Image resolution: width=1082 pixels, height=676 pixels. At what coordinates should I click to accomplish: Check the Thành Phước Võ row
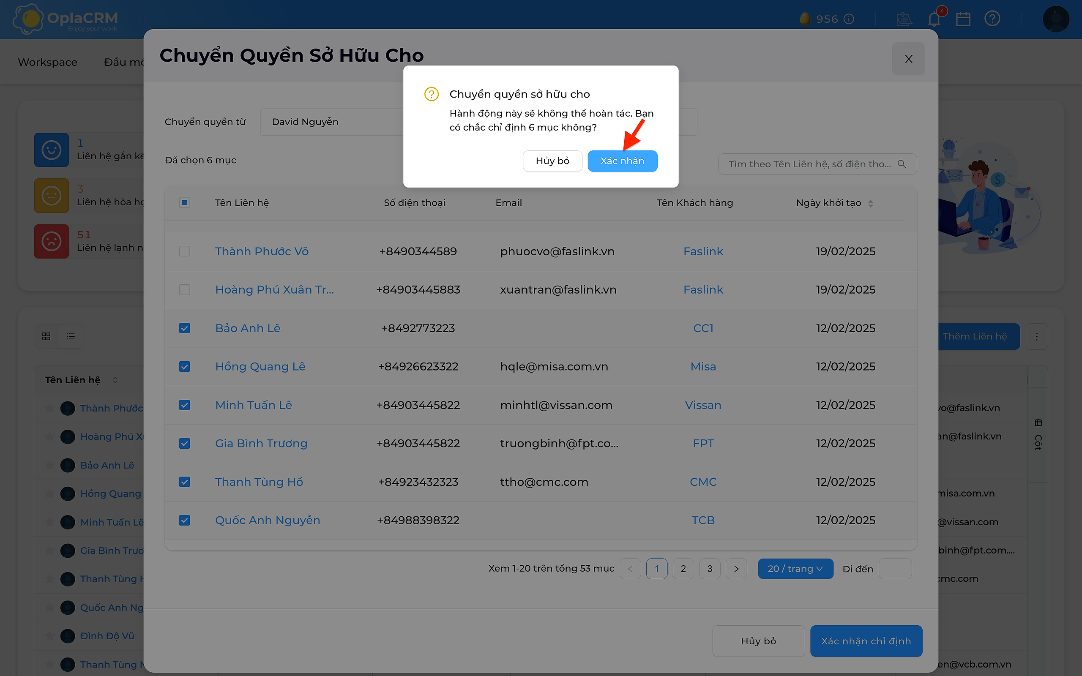[184, 251]
